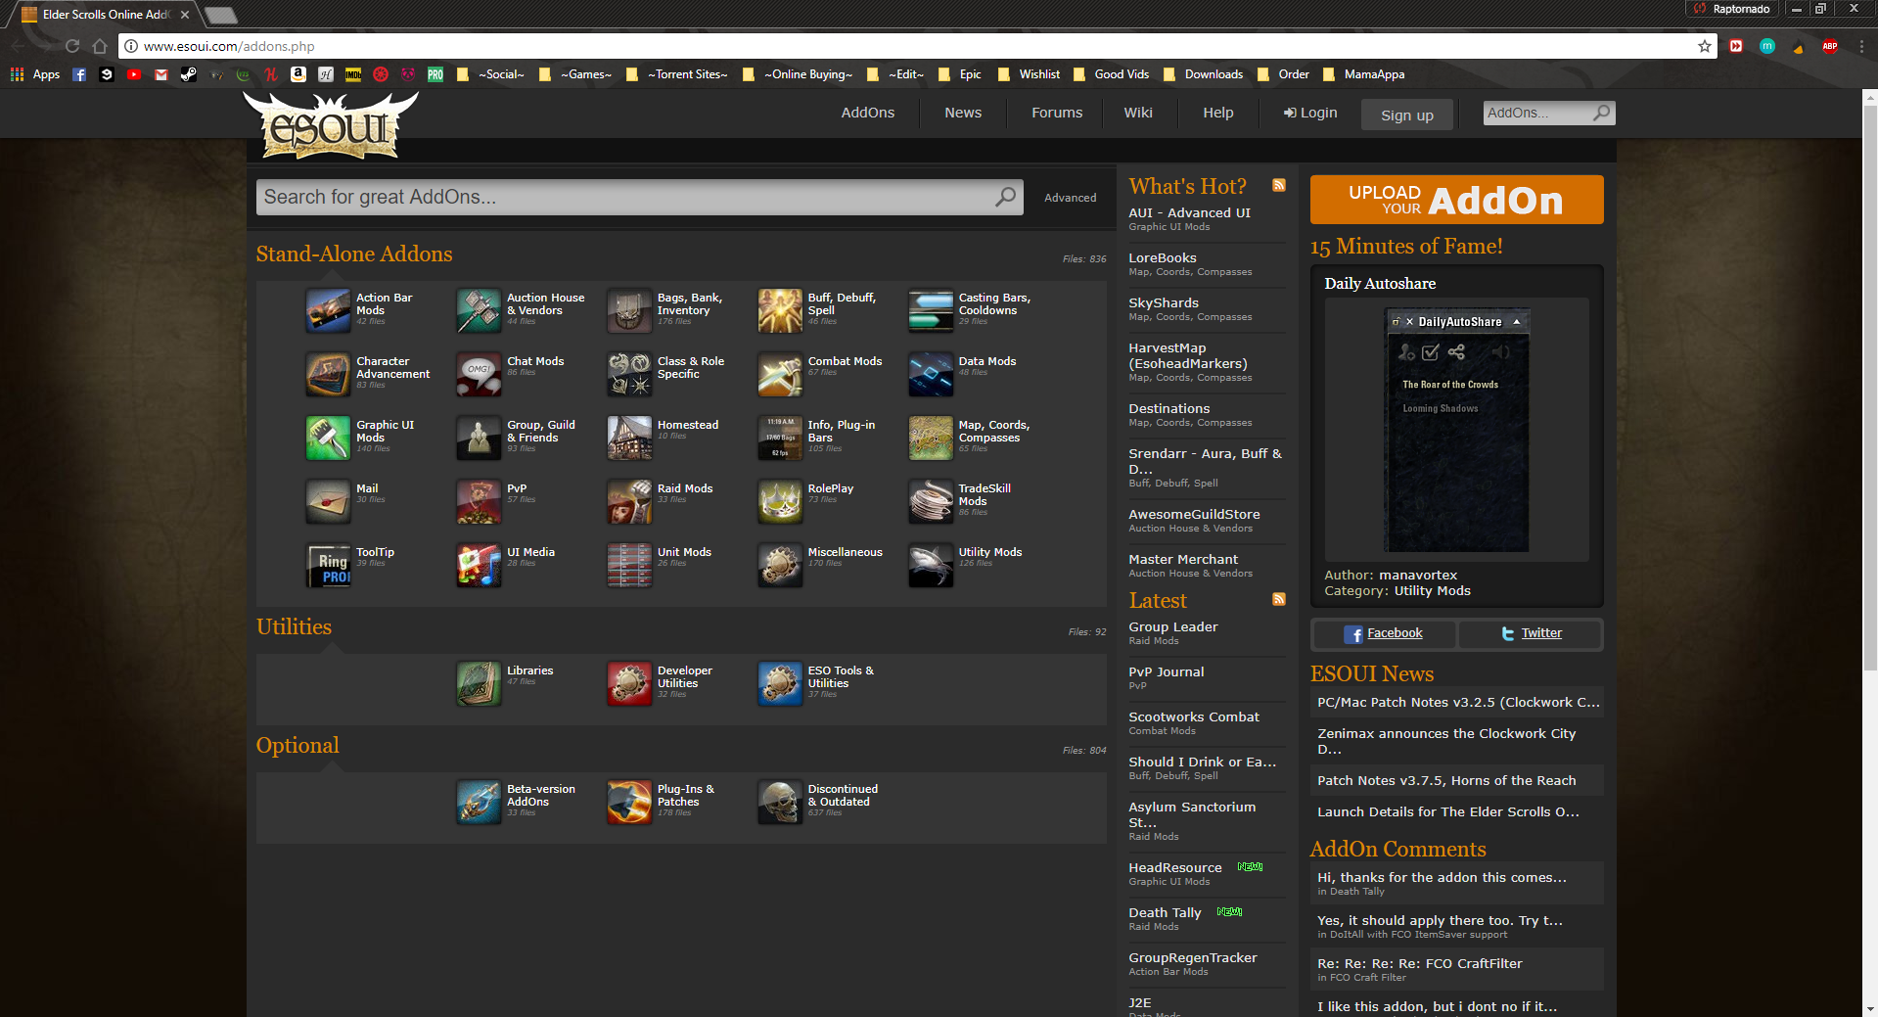Open the Downloads bookmarks folder
Image resolution: width=1878 pixels, height=1017 pixels.
click(x=1204, y=74)
